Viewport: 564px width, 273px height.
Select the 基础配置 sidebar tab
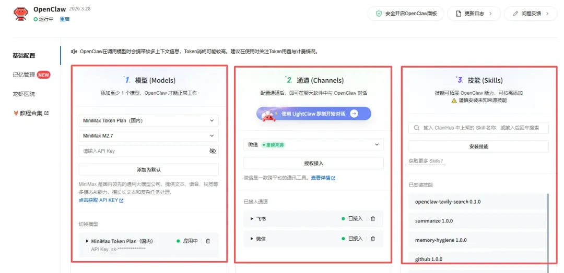23,56
